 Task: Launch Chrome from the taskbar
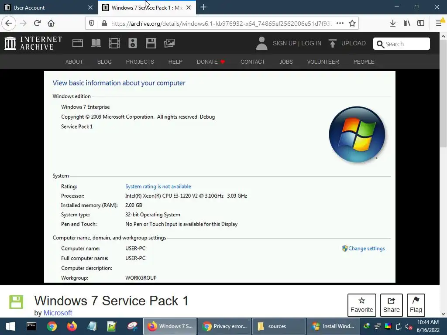click(52, 326)
